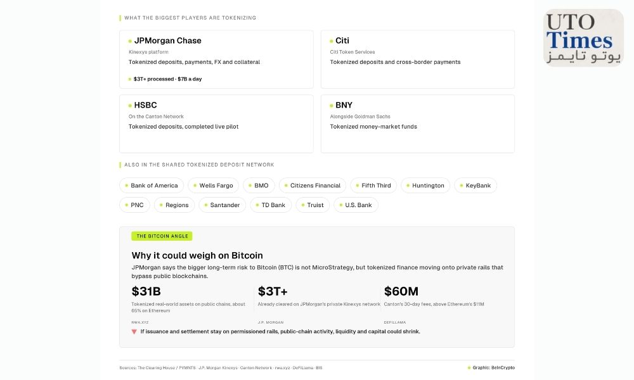Click the Truist chip
The height and width of the screenshot is (380, 634).
click(x=313, y=205)
